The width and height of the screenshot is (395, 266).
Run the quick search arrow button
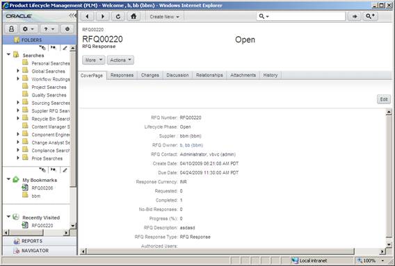[355, 17]
